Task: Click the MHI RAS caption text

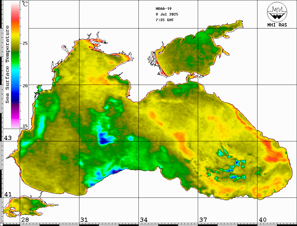Action: pos(277,25)
